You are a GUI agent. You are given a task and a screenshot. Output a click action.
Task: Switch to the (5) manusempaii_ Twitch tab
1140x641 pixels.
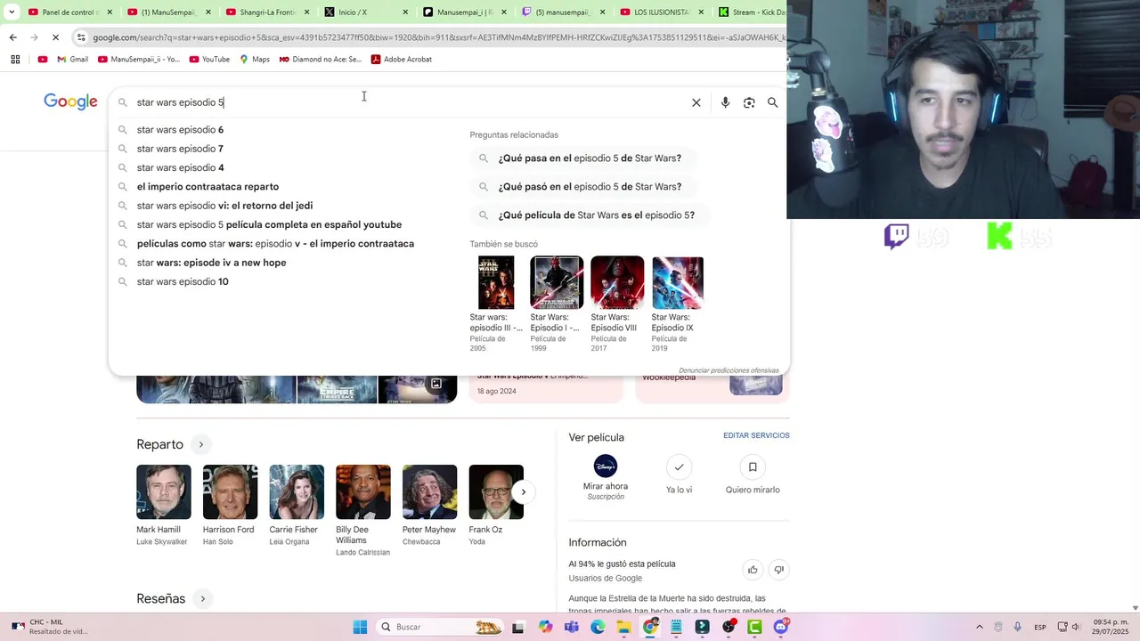[x=562, y=12]
